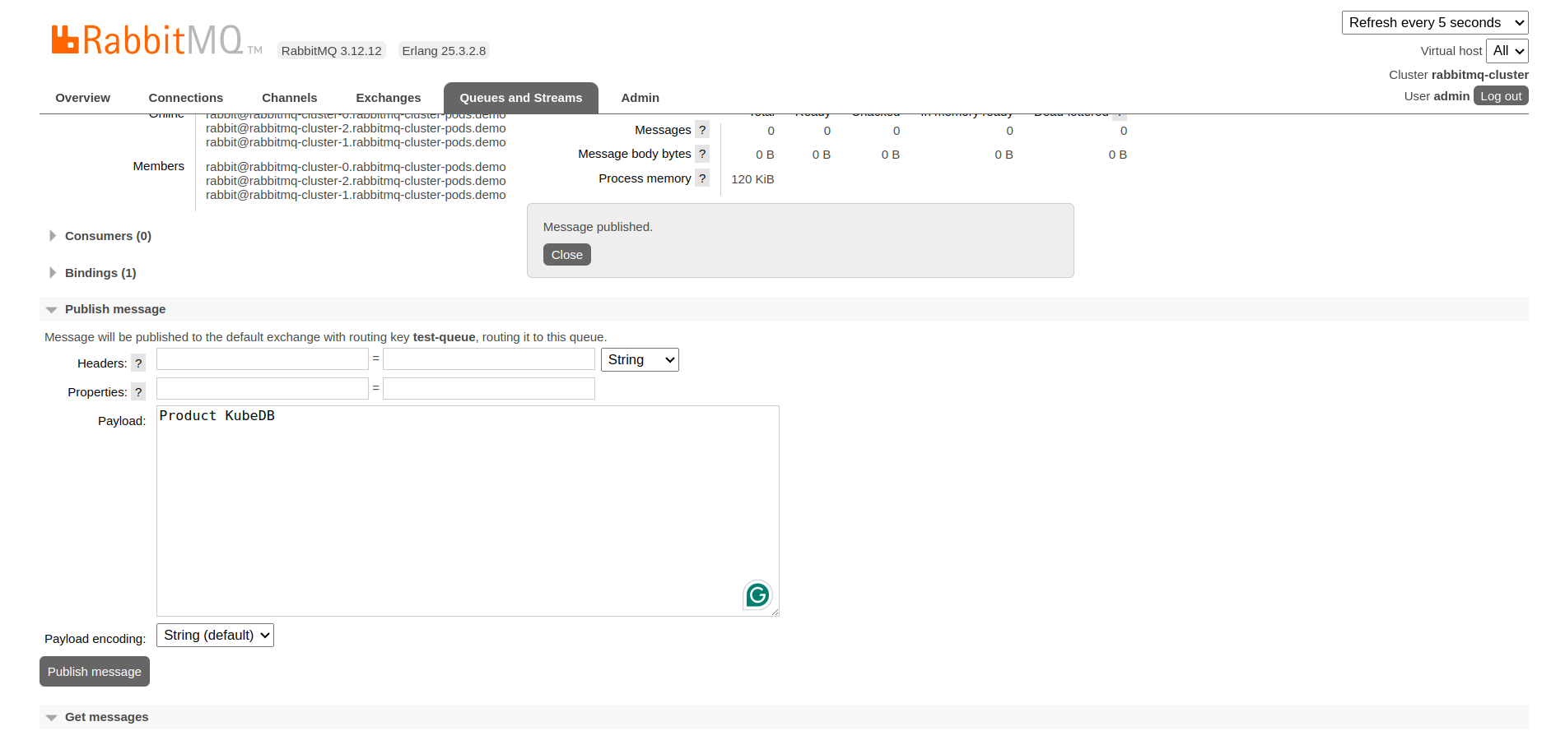Open the Refresh every 5 seconds dropdown

tap(1434, 23)
